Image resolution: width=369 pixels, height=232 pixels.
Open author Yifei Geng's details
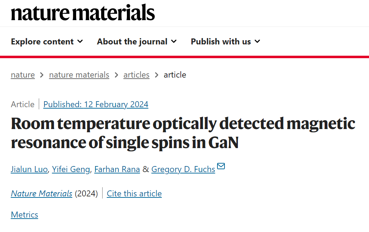pyautogui.click(x=71, y=169)
